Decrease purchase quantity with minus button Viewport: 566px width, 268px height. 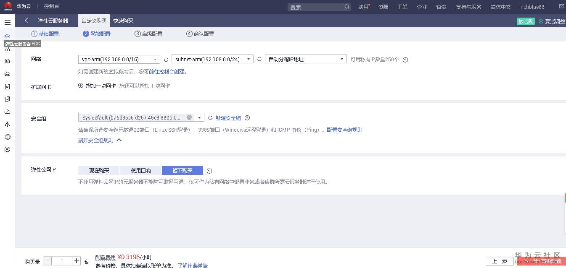pos(48,261)
